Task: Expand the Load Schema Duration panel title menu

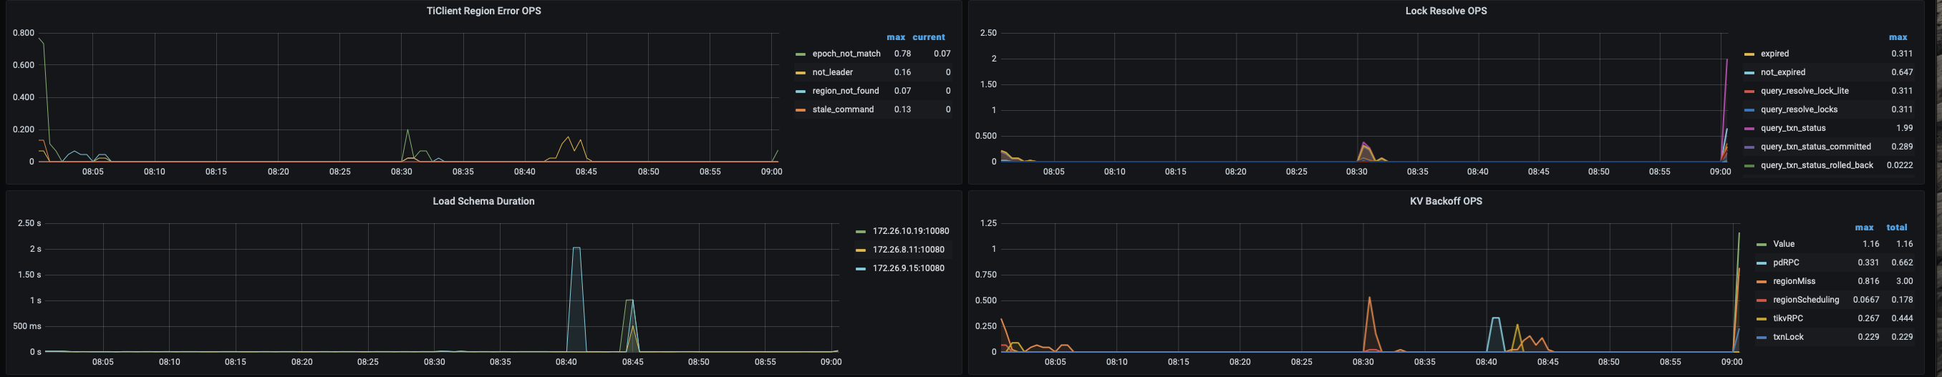Action: click(483, 202)
